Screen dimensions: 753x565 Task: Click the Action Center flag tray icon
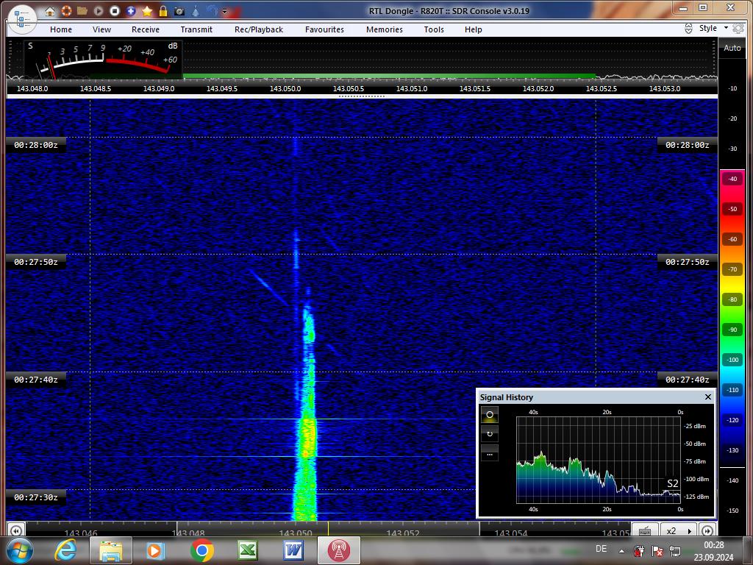pos(657,550)
